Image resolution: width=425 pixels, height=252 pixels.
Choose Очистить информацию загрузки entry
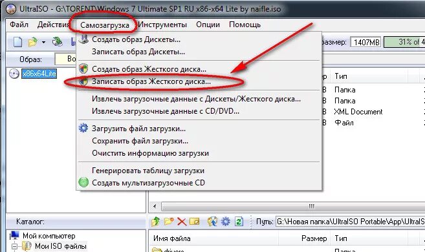[x=199, y=153]
